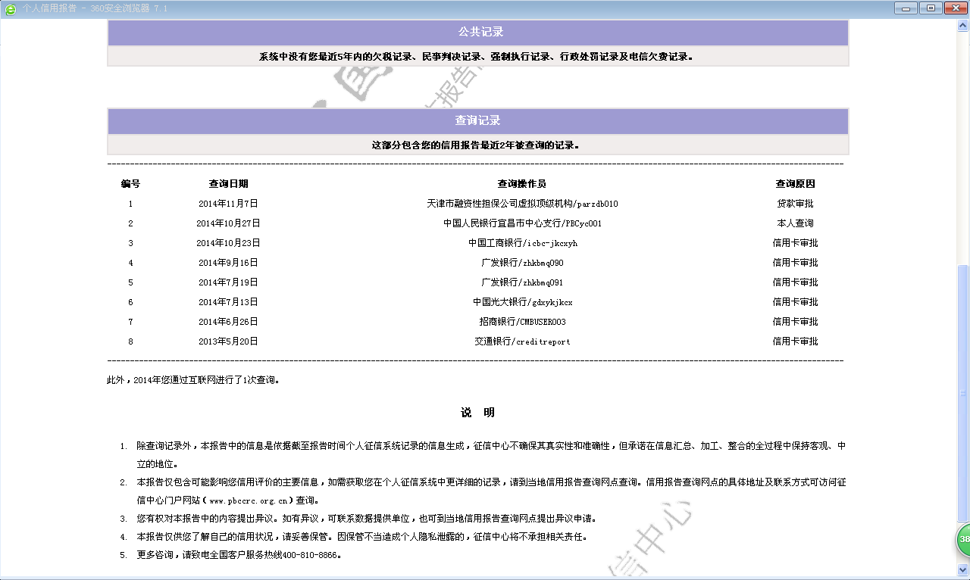Click the vertical scrollbar down arrow
The width and height of the screenshot is (970, 580).
pos(963,569)
